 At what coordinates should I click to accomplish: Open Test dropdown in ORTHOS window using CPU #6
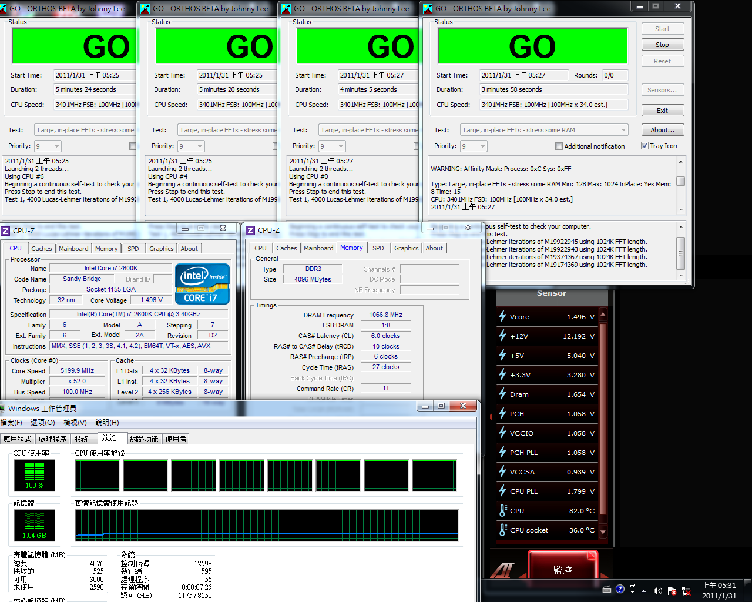coord(85,130)
